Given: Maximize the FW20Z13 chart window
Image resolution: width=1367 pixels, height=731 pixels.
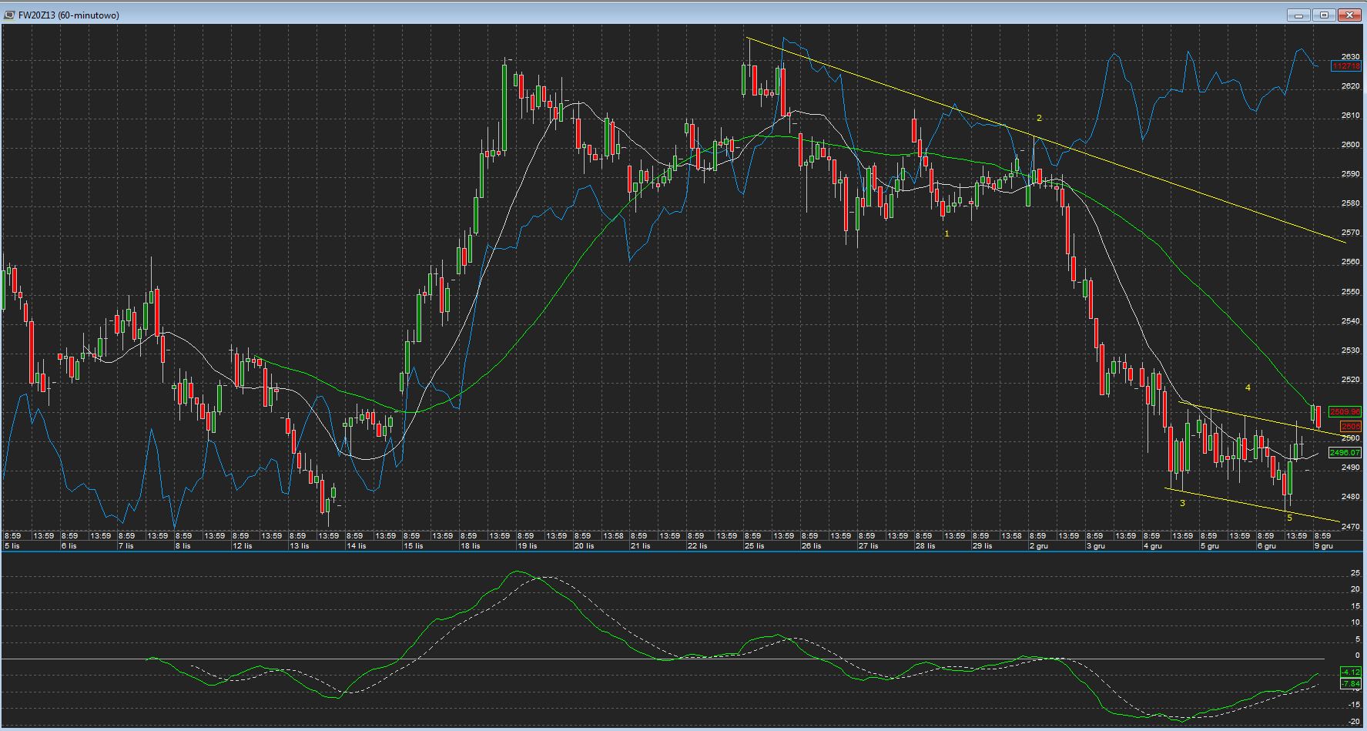Looking at the screenshot, I should point(1324,15).
